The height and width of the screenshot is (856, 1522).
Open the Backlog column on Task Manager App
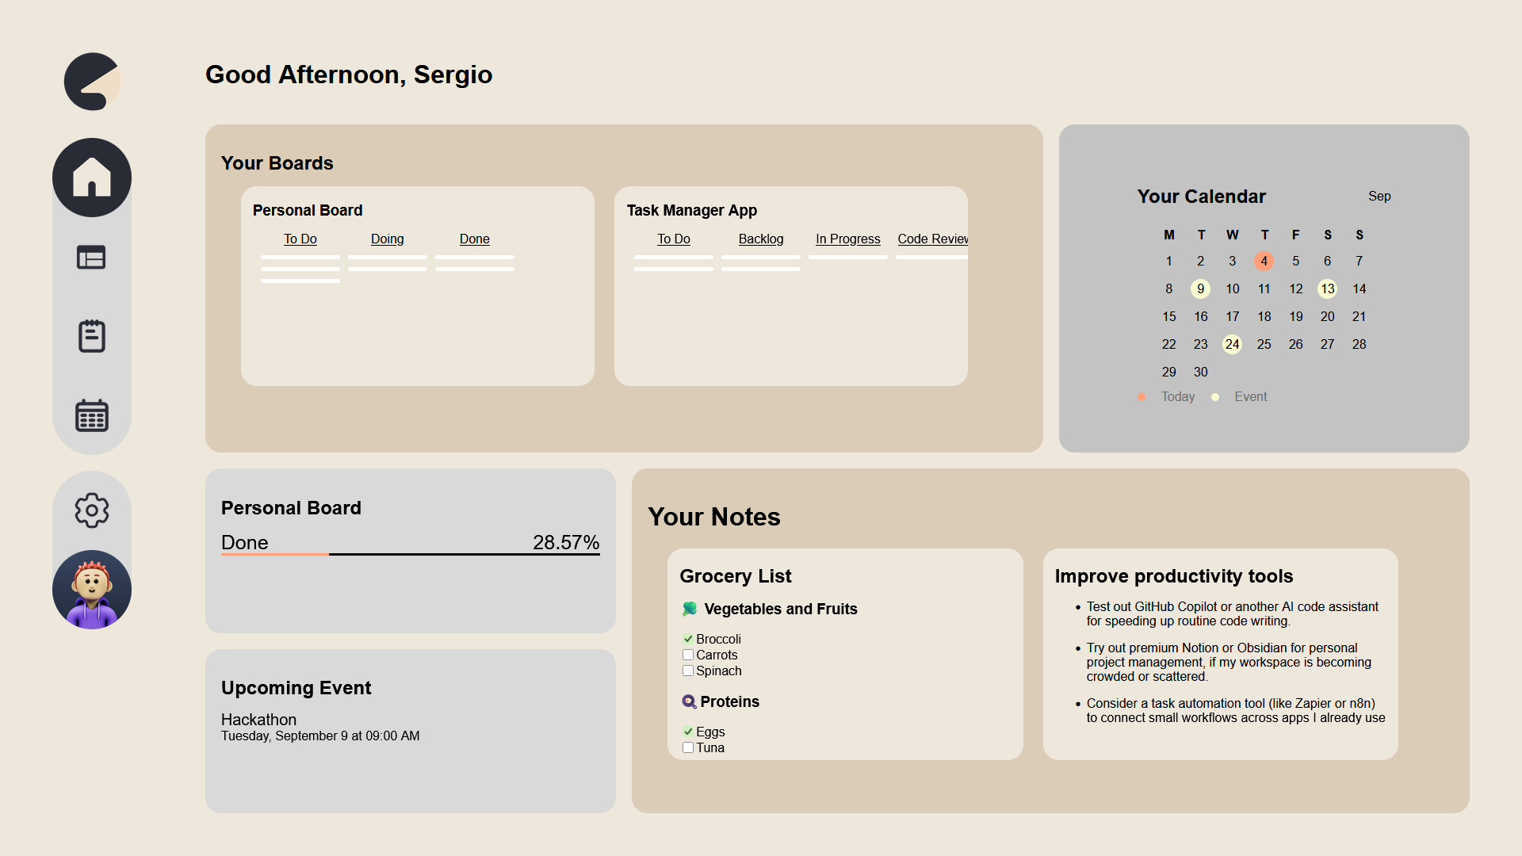[761, 239]
